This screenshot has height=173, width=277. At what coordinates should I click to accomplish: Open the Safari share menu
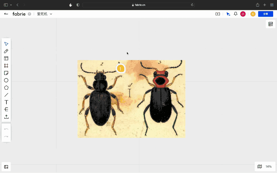(258, 5)
